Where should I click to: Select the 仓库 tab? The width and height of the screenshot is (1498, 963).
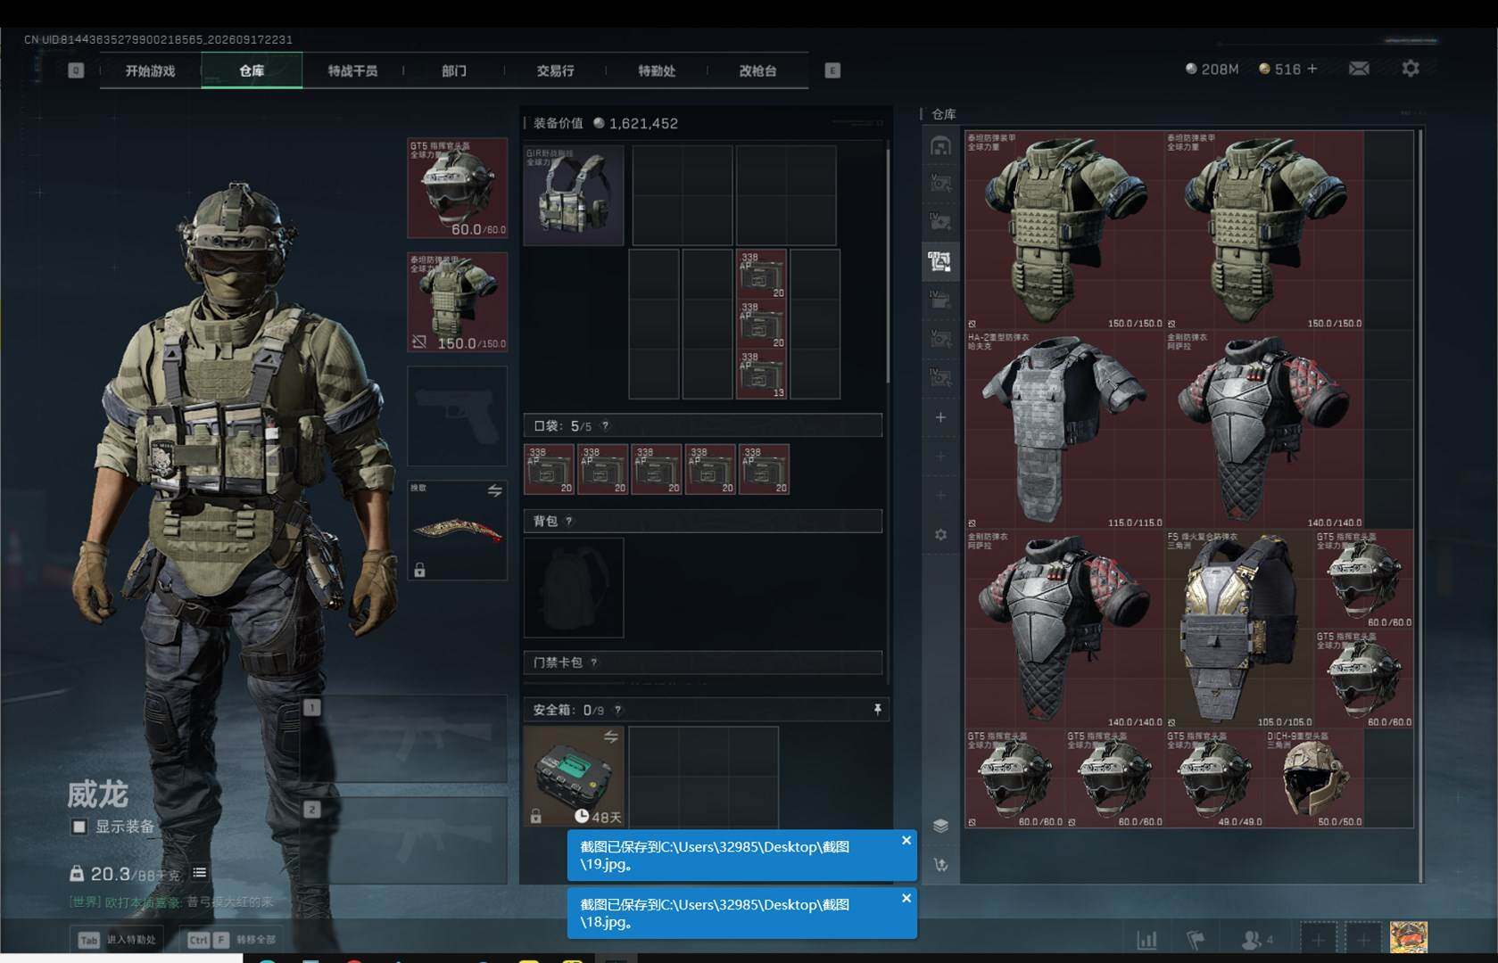click(252, 70)
